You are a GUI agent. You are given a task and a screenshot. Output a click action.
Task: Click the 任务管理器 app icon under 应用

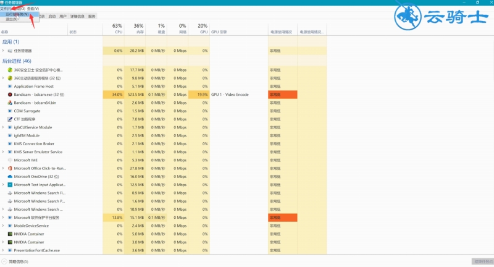[10, 51]
